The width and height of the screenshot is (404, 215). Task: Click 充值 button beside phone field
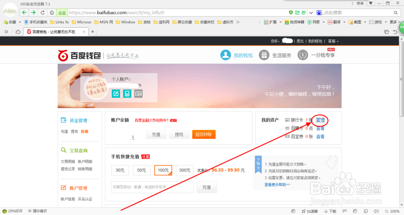click(x=206, y=187)
